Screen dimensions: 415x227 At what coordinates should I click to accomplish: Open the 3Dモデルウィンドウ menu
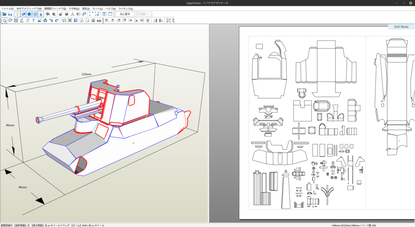click(28, 9)
